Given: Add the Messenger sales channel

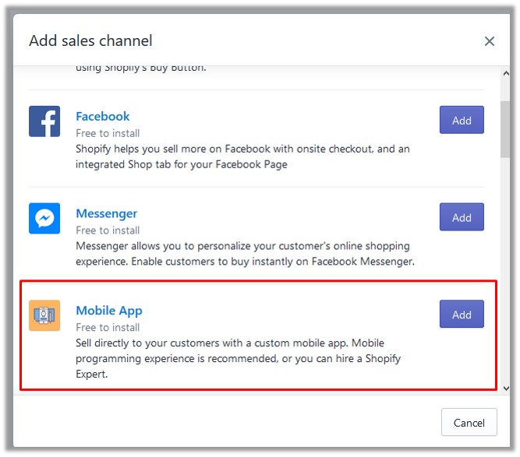Looking at the screenshot, I should [x=462, y=217].
